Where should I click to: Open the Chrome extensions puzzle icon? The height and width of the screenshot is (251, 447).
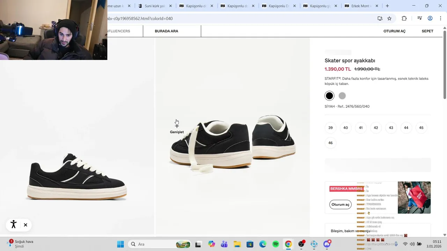coord(404,18)
